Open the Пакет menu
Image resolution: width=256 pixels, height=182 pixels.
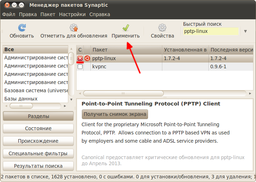point(48,14)
